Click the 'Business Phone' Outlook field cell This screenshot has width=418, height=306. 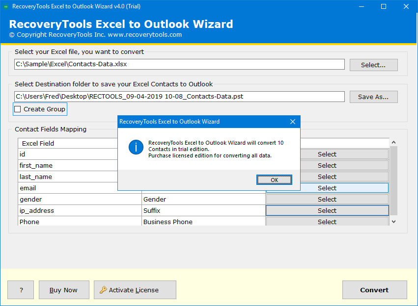click(203, 221)
